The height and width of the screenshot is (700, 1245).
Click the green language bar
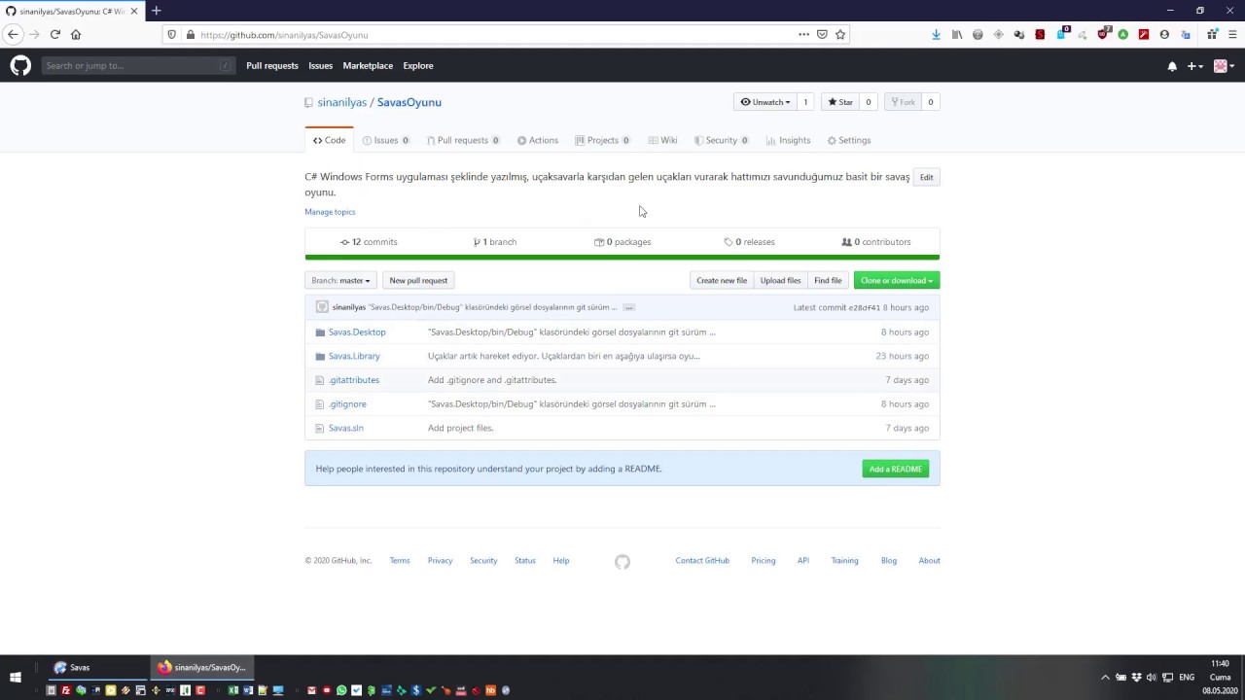pyautogui.click(x=622, y=258)
